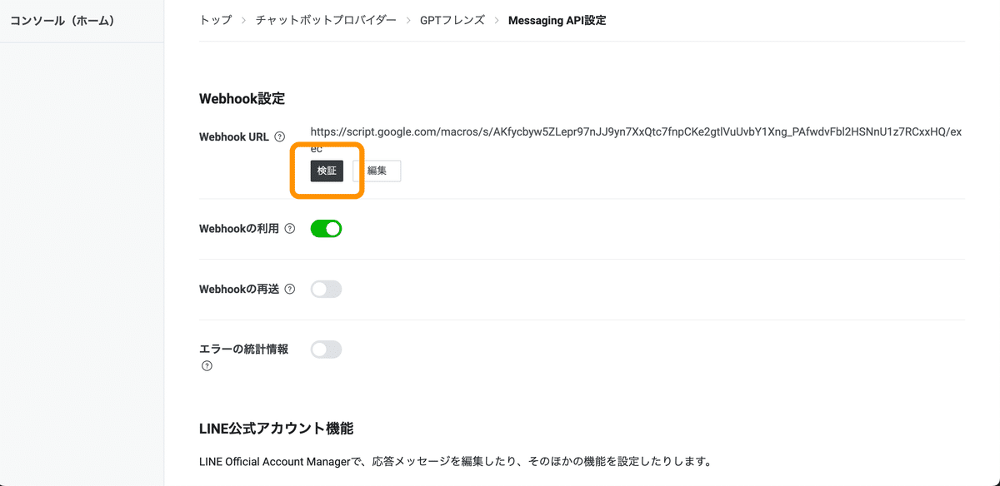Click the LINE公式アカウント機能 heading
Screen dimensions: 1000x486
[x=276, y=429]
